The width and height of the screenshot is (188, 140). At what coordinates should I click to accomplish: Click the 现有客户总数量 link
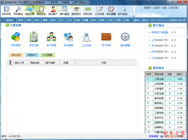[160, 32]
